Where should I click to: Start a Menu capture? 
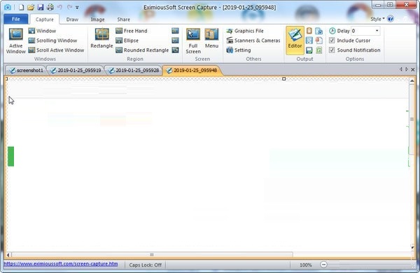(211, 38)
